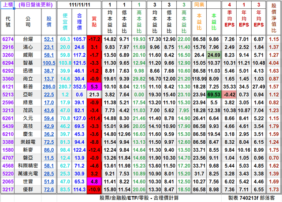282x202 pixels.
Task: Open the 51.8 price link for 世豐
Action: tap(49, 182)
